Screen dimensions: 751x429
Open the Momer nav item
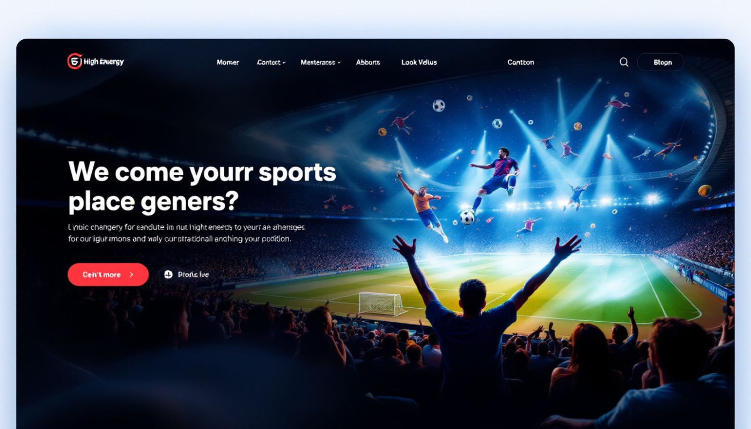click(x=227, y=62)
